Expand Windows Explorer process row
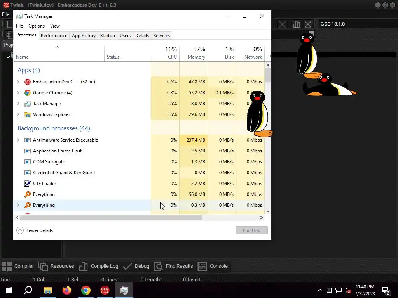Image resolution: width=398 pixels, height=298 pixels. 18,114
